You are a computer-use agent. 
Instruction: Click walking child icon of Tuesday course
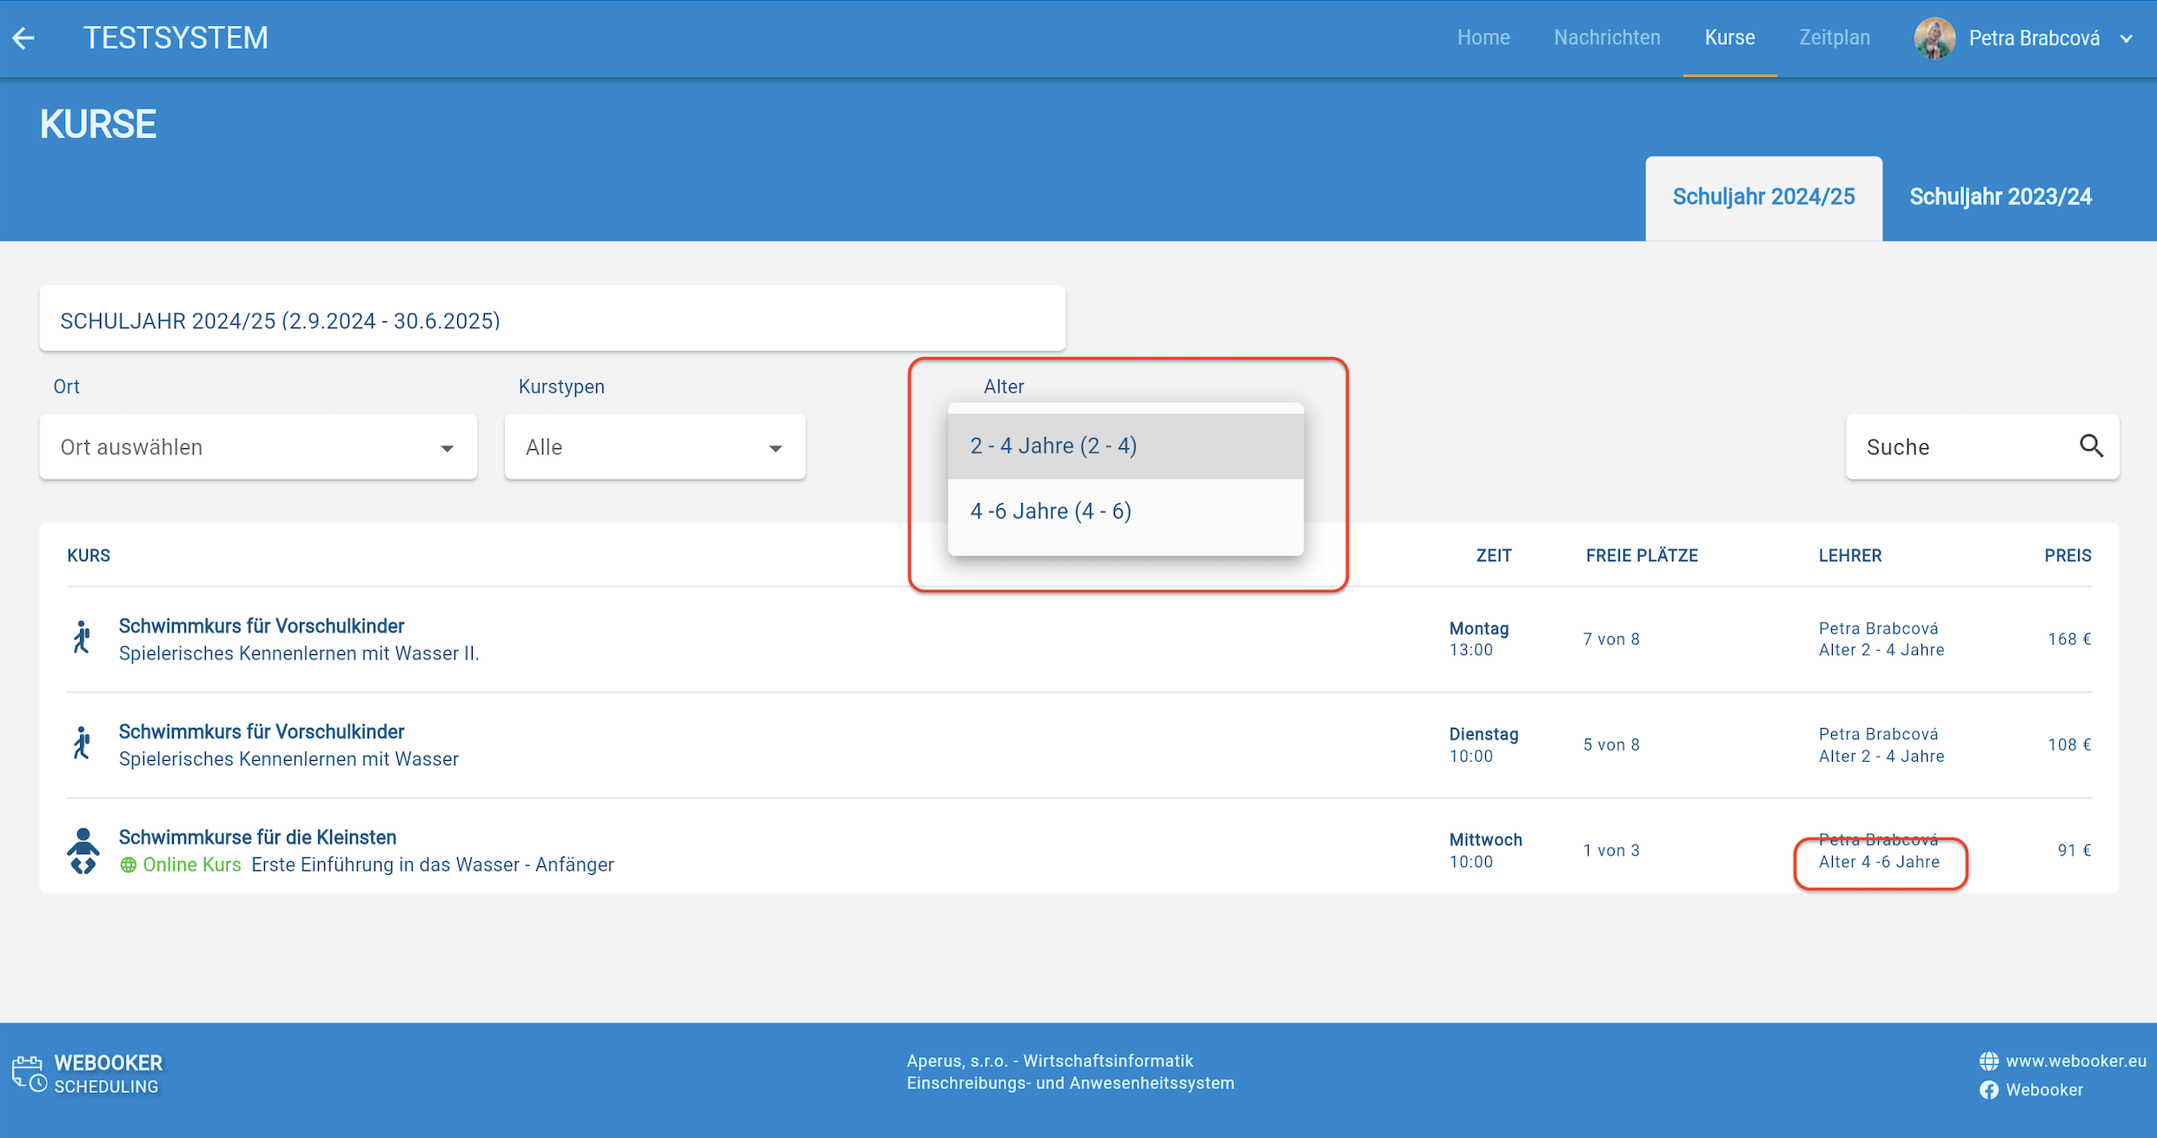(x=82, y=744)
